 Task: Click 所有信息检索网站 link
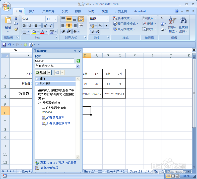(58, 123)
